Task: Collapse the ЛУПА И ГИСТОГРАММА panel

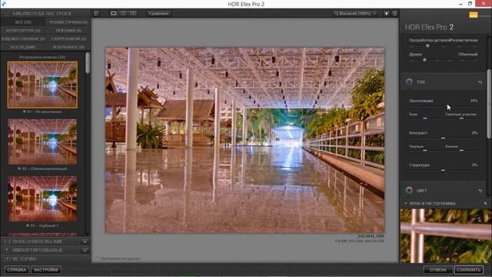Action: [405, 203]
